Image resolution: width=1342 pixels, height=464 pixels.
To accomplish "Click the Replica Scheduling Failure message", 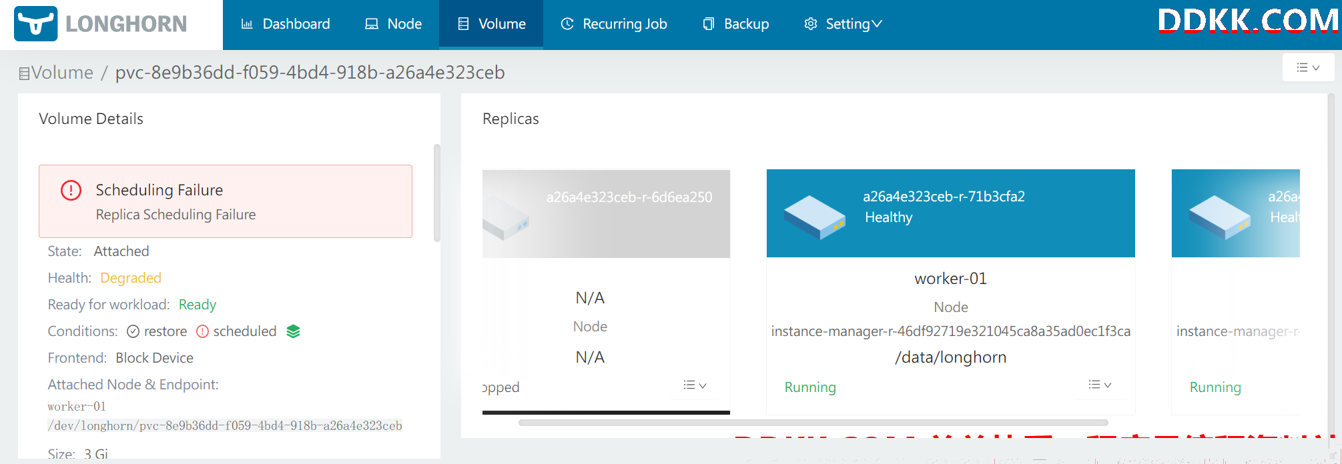I will pyautogui.click(x=176, y=215).
